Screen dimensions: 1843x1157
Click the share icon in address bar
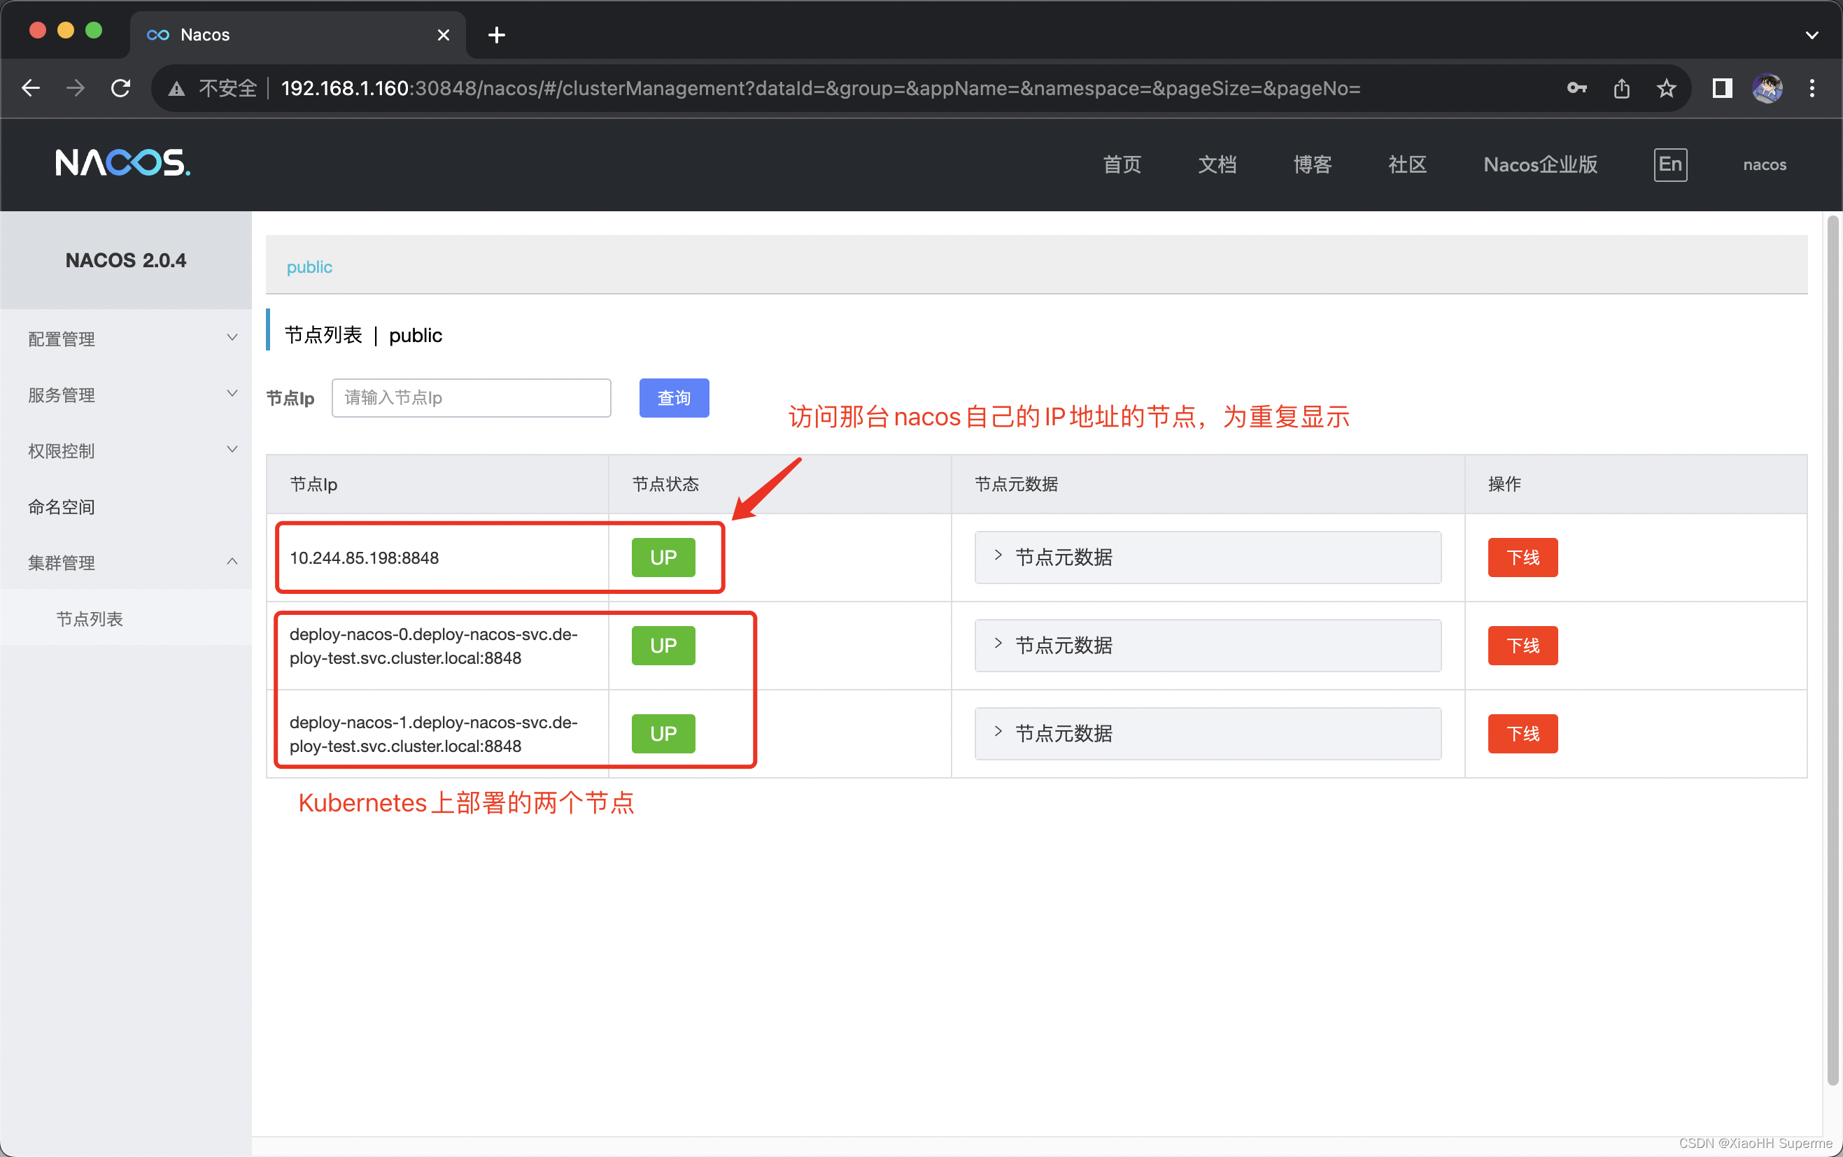pos(1621,88)
